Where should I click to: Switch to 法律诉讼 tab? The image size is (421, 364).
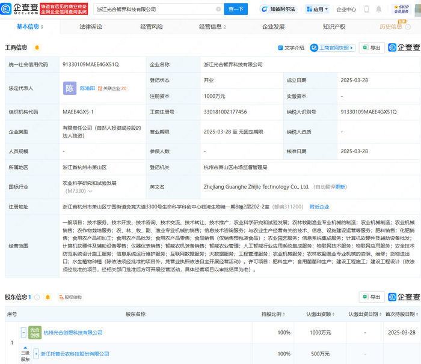click(91, 27)
